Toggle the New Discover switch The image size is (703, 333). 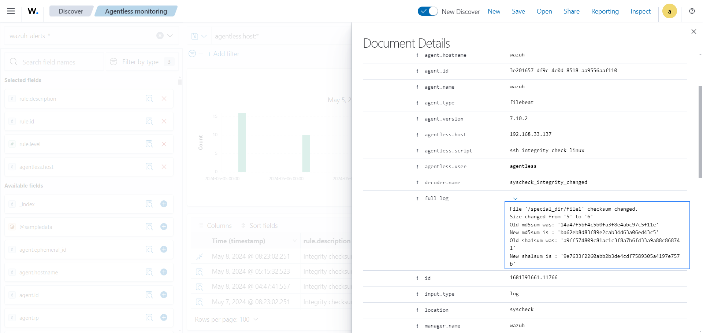(x=427, y=11)
